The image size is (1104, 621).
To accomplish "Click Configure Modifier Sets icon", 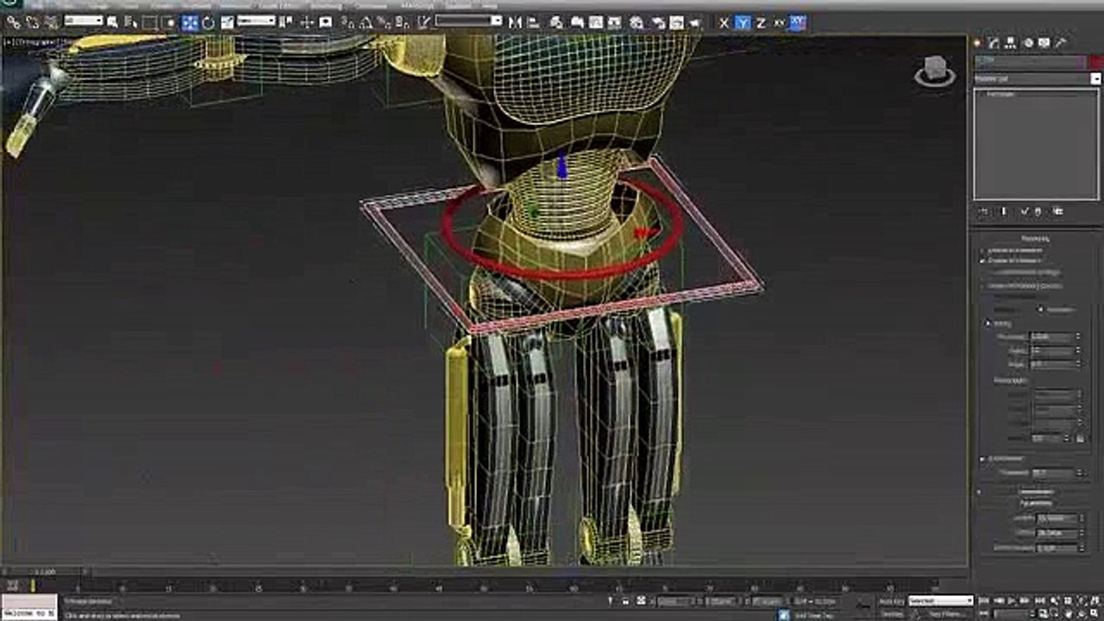I will (x=1058, y=210).
